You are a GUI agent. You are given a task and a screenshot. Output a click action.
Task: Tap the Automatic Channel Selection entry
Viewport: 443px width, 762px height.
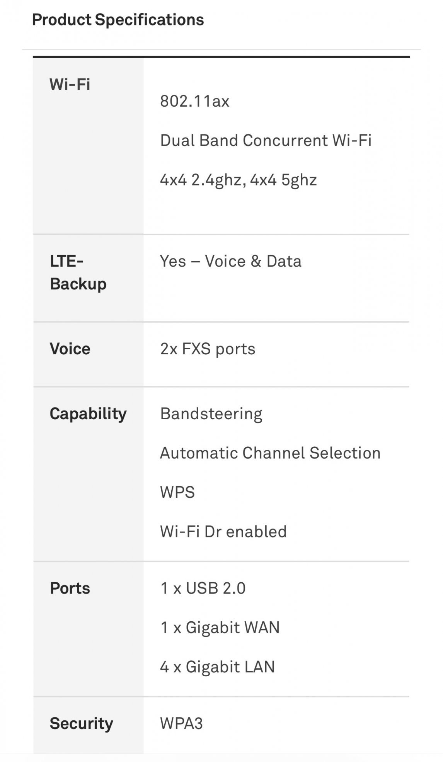270,453
